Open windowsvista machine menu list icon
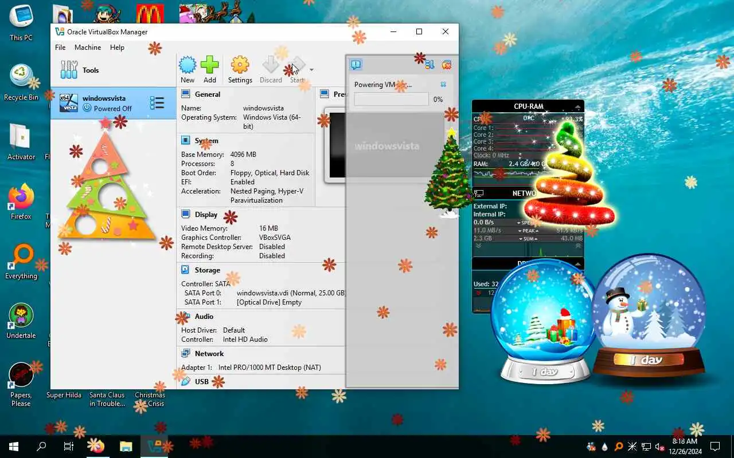The image size is (734, 458). [157, 103]
